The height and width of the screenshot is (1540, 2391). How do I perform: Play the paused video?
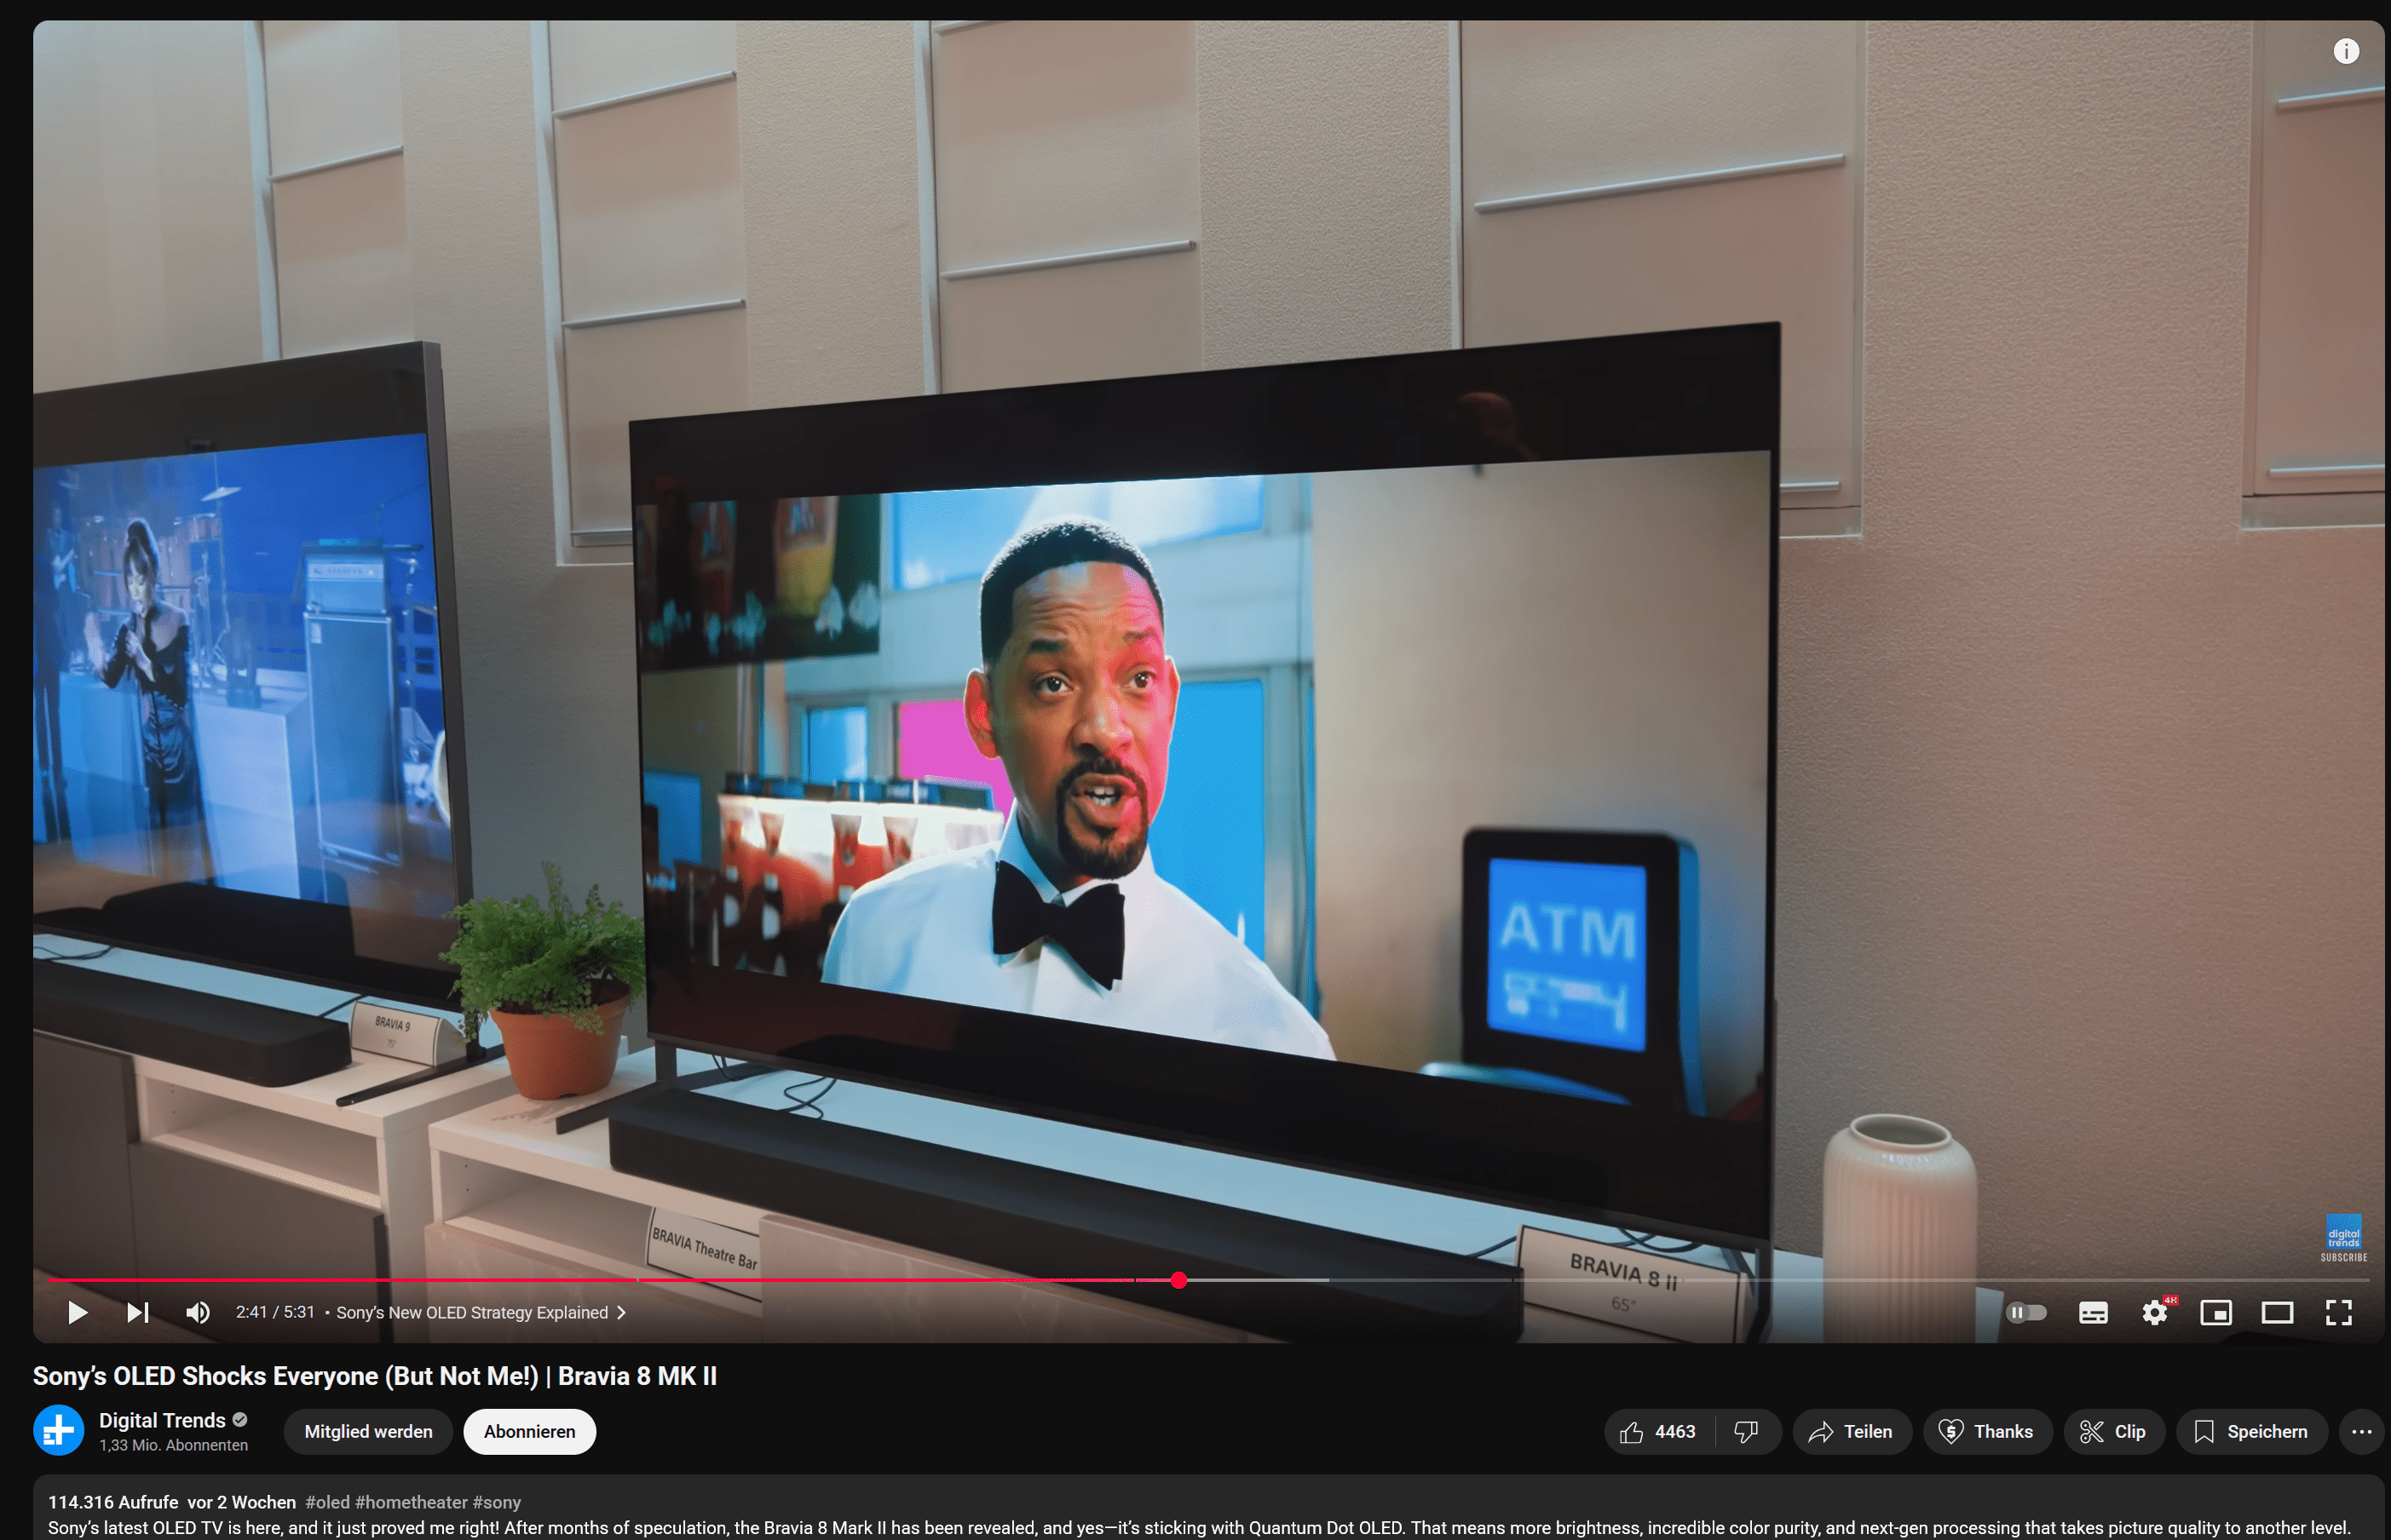coord(77,1312)
